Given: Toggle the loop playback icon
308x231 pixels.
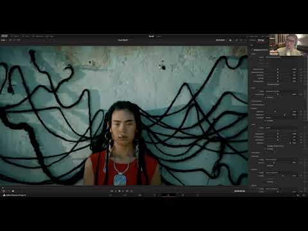Looking at the screenshot, I should [x=132, y=191].
